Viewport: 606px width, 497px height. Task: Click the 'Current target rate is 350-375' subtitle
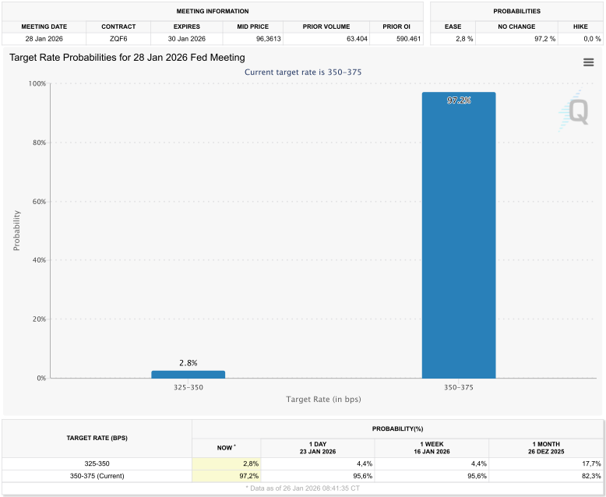coord(303,72)
